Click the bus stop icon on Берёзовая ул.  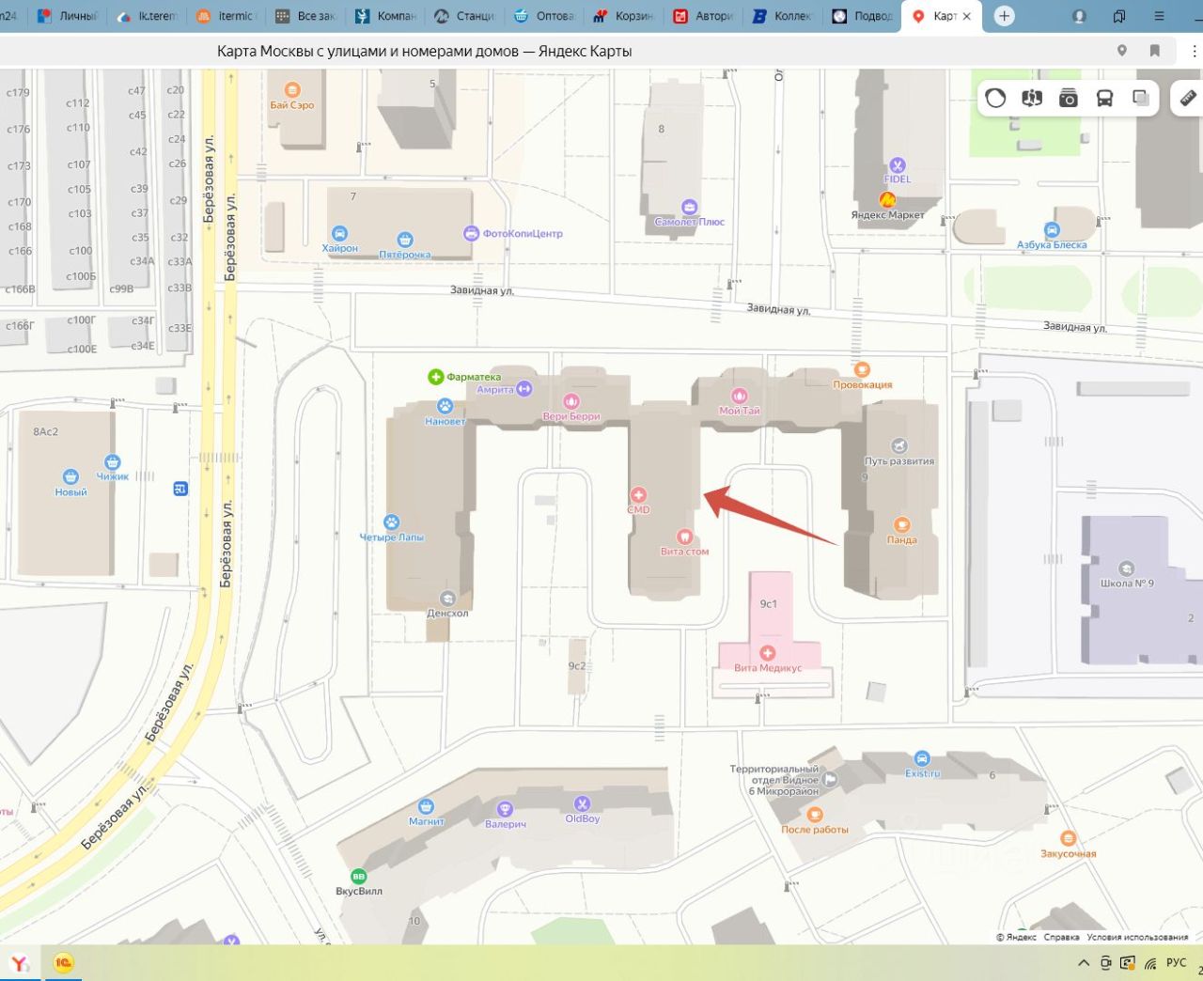(180, 489)
